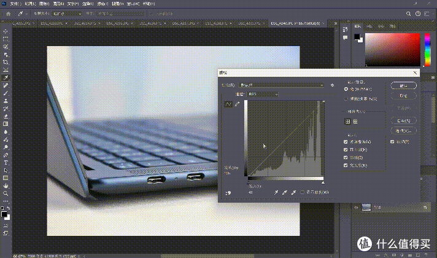Select the Healing Brush tool
The width and height of the screenshot is (437, 258).
(x=6, y=85)
